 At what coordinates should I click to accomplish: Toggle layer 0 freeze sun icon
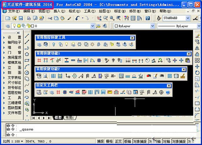19,26
